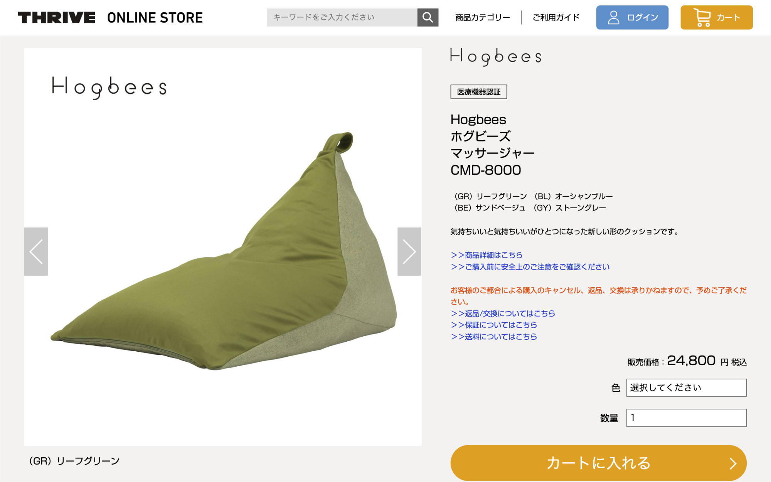This screenshot has width=771, height=482.
Task: Open the 保証についてはこちら link
Action: (494, 325)
